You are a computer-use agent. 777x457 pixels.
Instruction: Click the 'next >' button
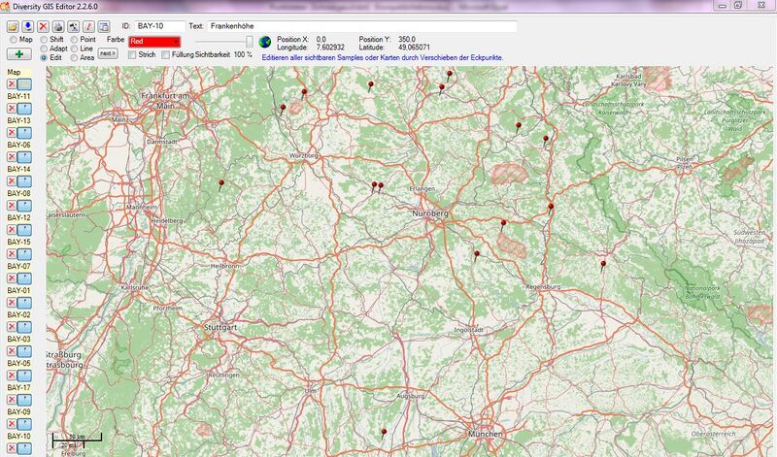coord(108,53)
